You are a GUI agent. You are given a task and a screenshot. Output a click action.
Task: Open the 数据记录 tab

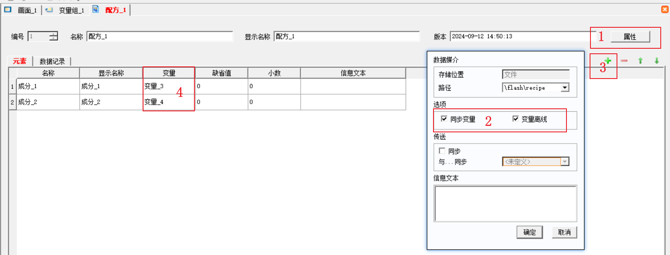52,61
